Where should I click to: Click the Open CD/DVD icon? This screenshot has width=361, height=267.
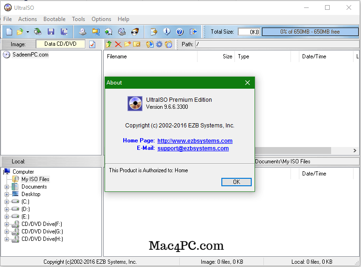(37, 32)
